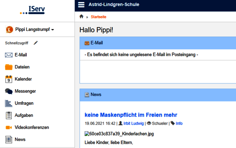Expand the Pippi Langstrumpf user dropdown
The width and height of the screenshot is (236, 148).
(x=35, y=29)
